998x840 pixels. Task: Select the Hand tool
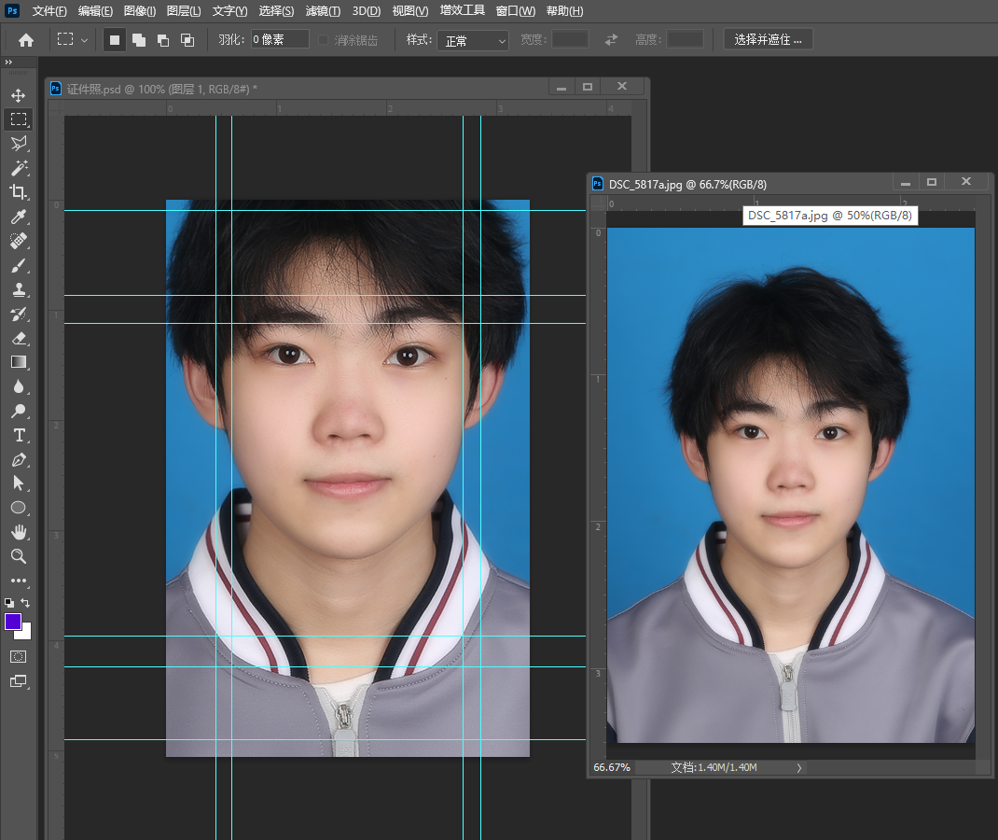click(x=19, y=532)
